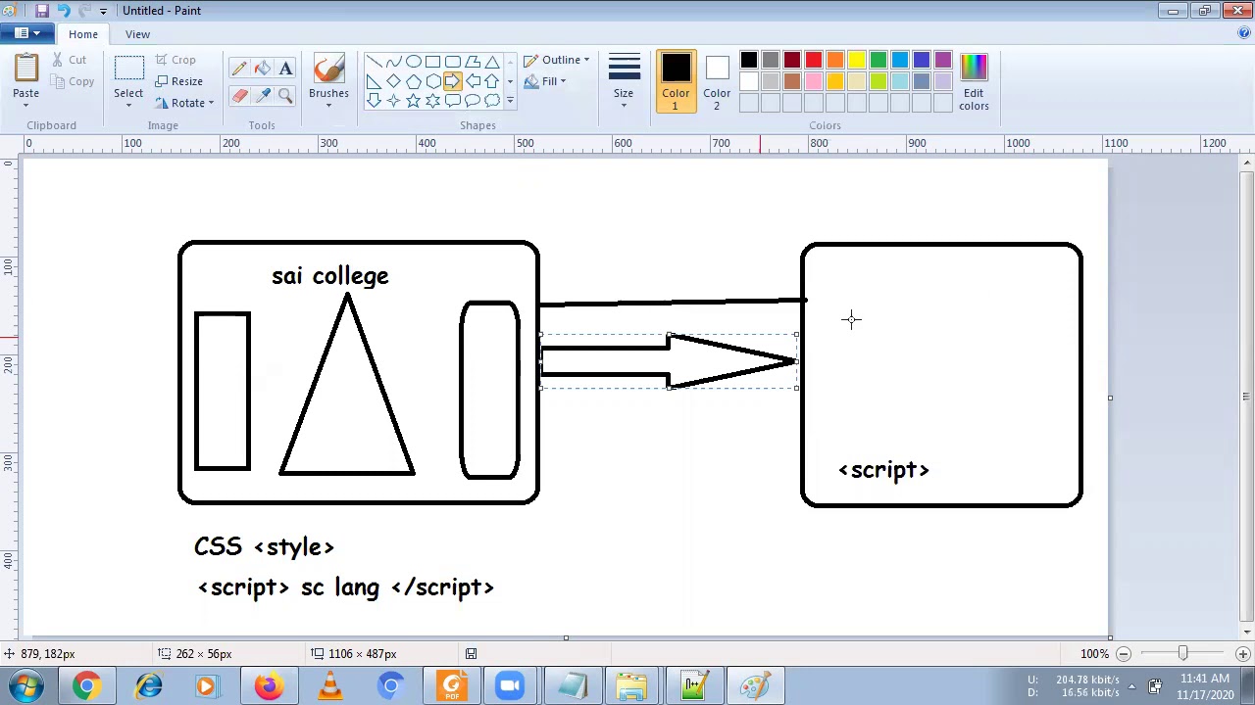Viewport: 1255px width, 705px height.
Task: Pick the green color swatch
Action: (x=878, y=62)
